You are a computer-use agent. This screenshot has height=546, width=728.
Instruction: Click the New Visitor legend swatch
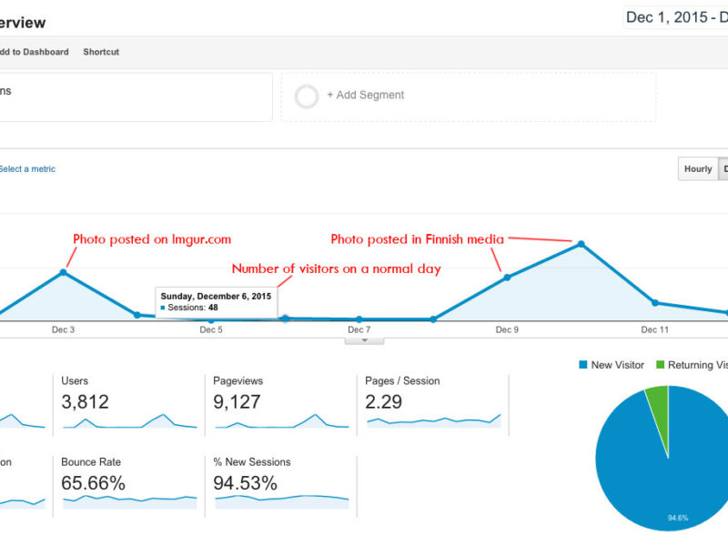[x=583, y=365]
